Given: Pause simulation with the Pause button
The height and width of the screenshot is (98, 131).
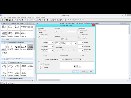Looking at the screenshot, I should click(x=73, y=20).
